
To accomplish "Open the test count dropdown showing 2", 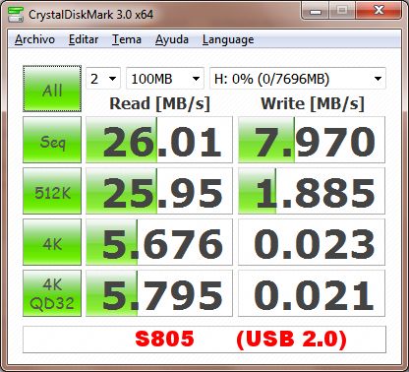I will click(x=103, y=79).
